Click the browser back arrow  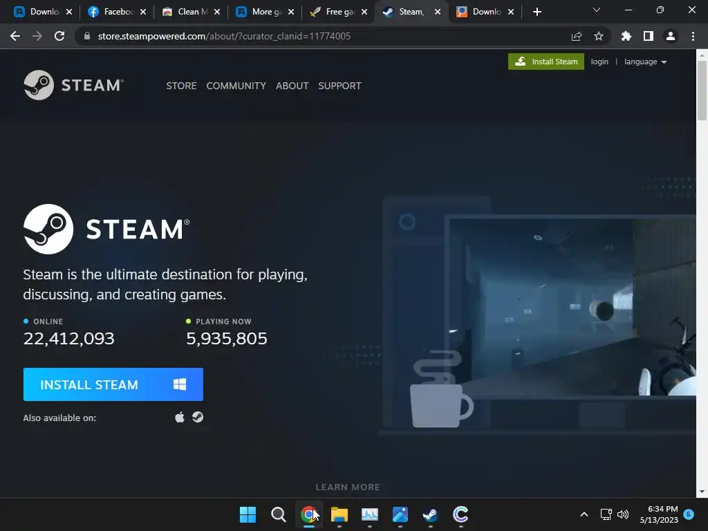[x=15, y=36]
